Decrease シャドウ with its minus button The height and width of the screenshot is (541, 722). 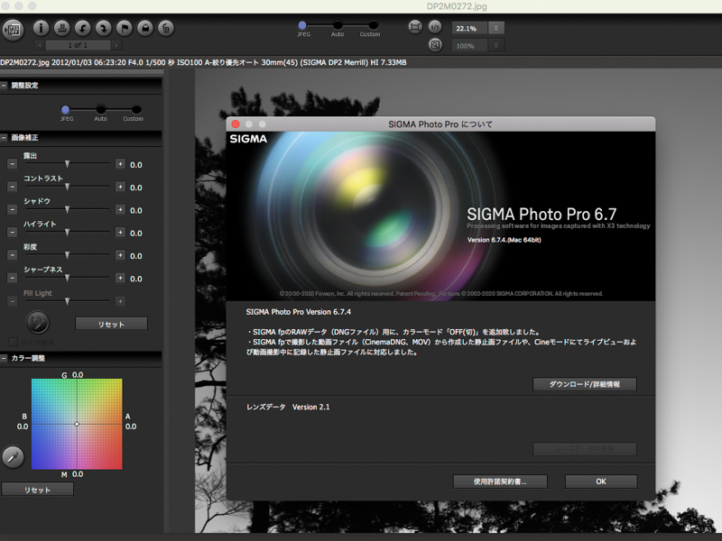[13, 210]
